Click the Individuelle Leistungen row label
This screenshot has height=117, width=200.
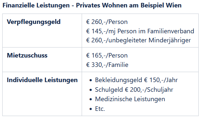tap(42, 80)
